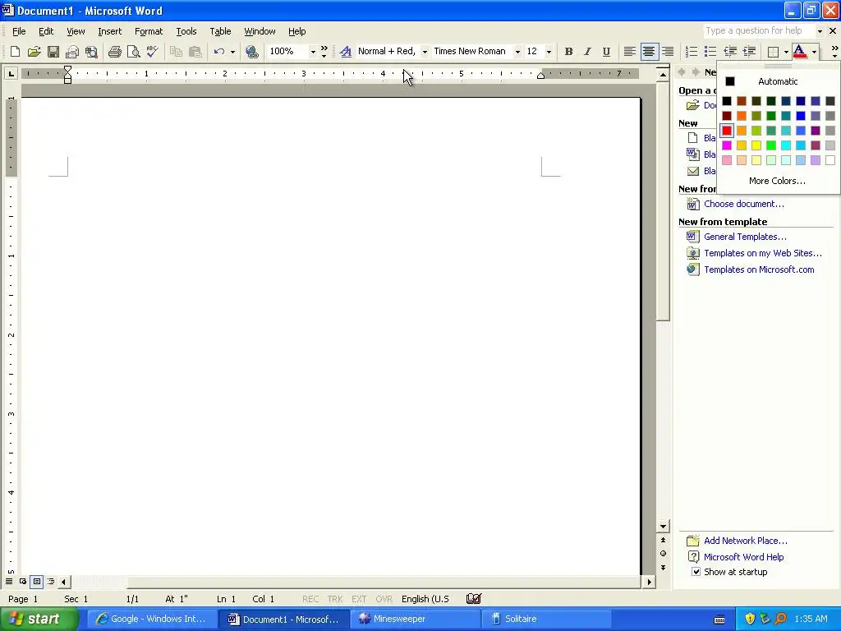
Task: Click the Open folder toolbar icon
Action: click(34, 52)
